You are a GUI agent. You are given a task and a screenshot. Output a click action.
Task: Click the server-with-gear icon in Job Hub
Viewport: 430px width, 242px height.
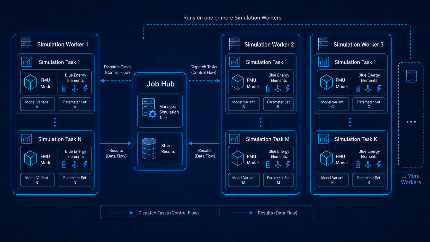(x=149, y=108)
